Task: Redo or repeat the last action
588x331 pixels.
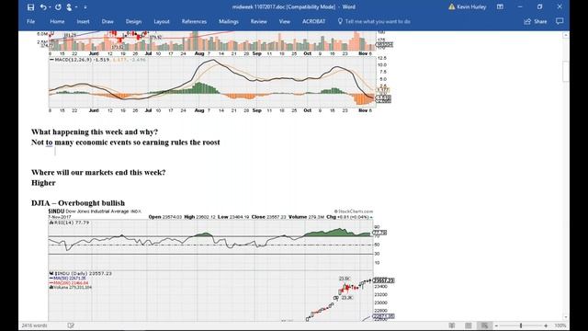Action: [x=58, y=6]
